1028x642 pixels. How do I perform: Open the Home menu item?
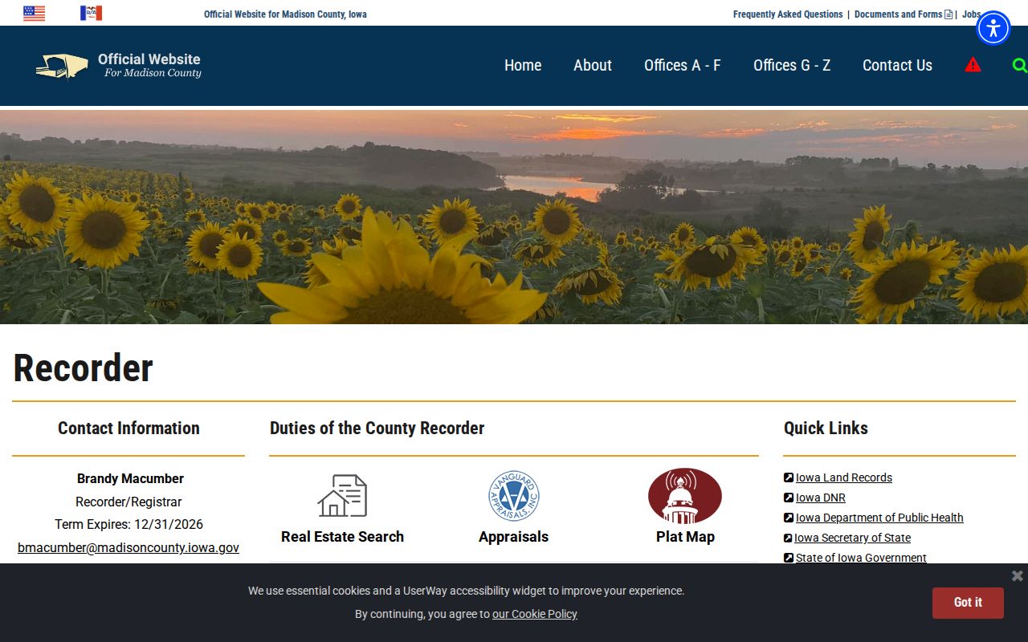pos(523,66)
